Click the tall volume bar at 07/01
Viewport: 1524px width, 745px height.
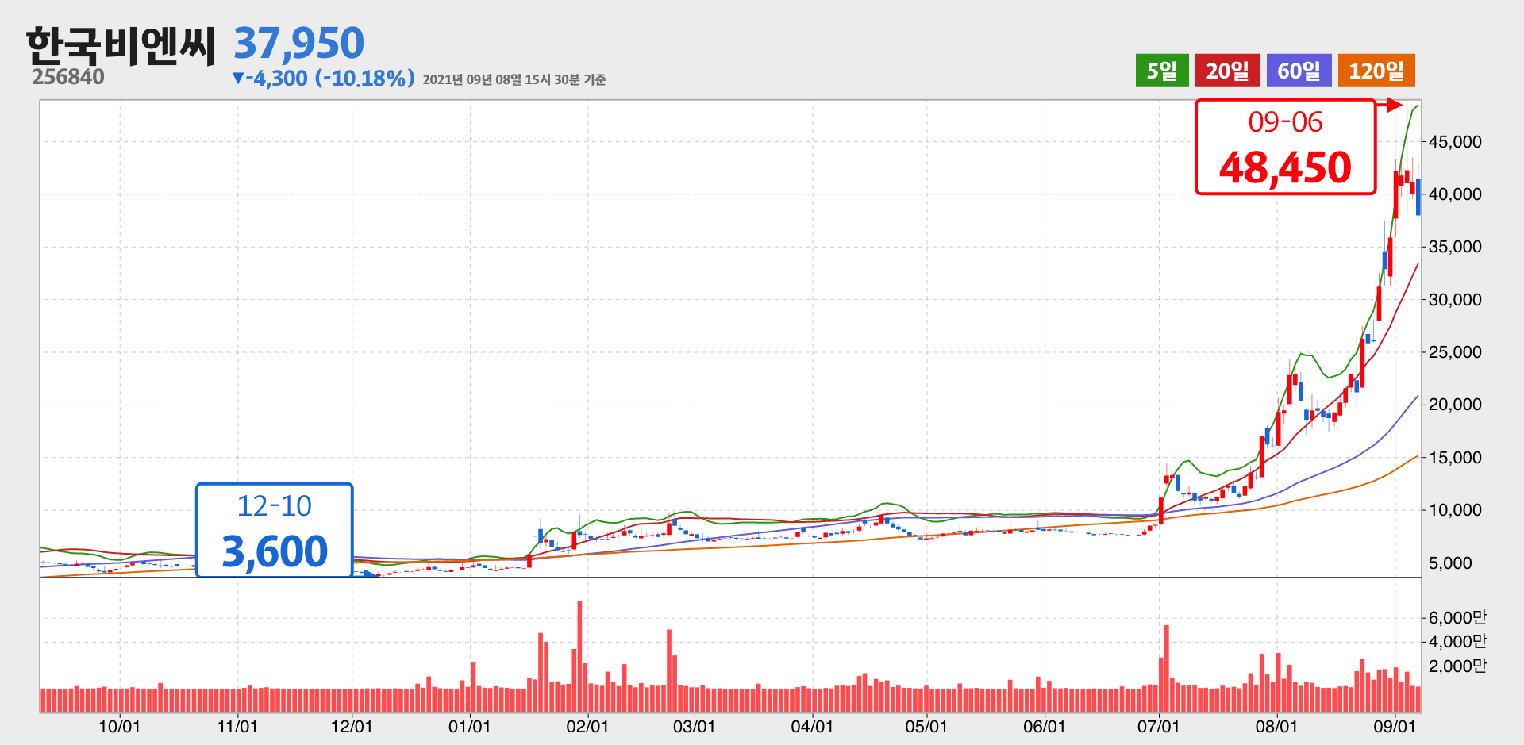[1167, 669]
